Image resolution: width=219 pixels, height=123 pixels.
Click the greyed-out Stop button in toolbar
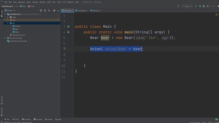point(214,6)
